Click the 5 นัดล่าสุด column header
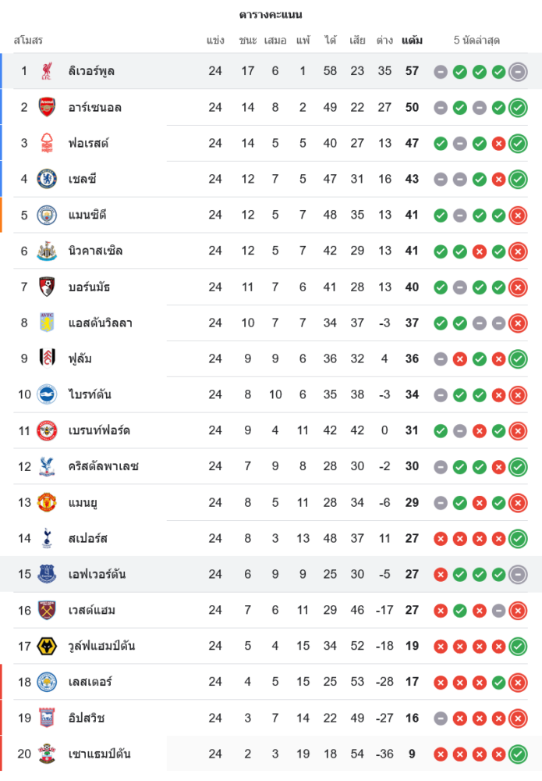 tap(477, 40)
